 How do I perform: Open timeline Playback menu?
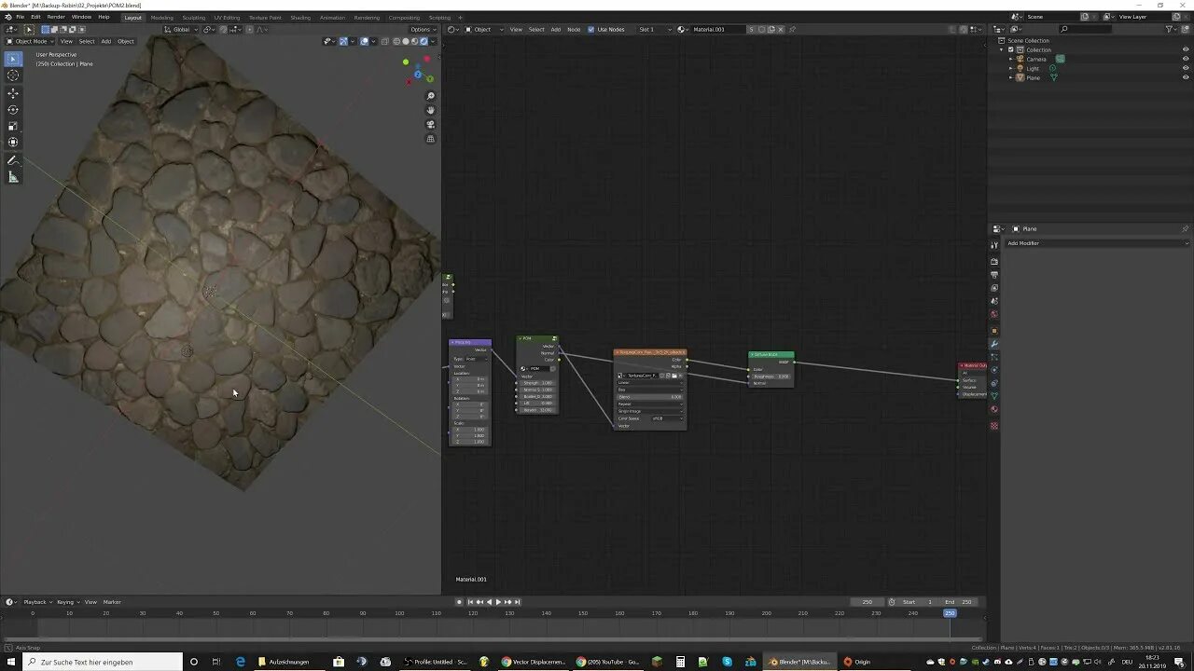(35, 602)
